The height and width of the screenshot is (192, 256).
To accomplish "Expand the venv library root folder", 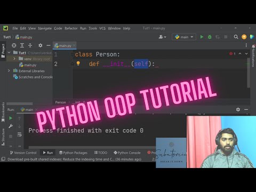I will 14,59.
